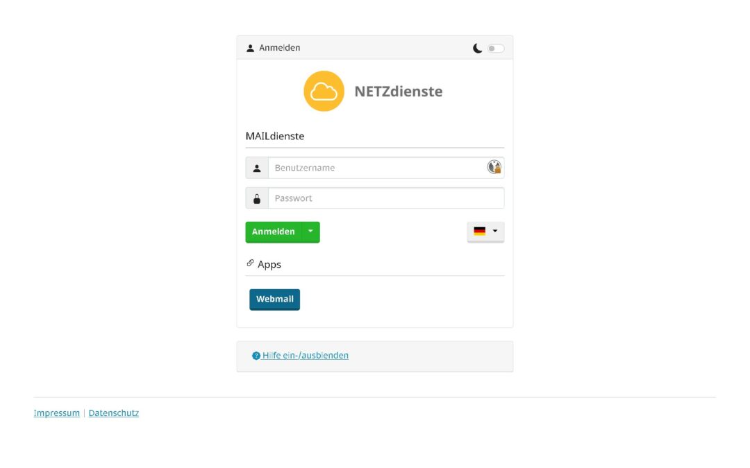The width and height of the screenshot is (750, 468).
Task: Click the question mark help icon
Action: point(254,355)
